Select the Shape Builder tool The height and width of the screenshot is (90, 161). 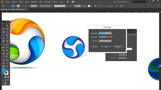(x=4, y=50)
